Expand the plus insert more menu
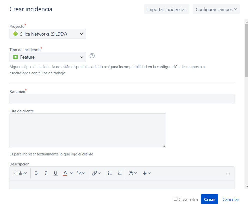 [x=147, y=173]
